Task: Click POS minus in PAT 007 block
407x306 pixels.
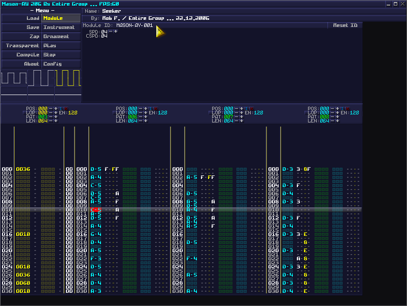Action: click(x=236, y=108)
